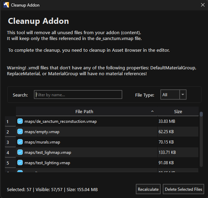The height and width of the screenshot is (198, 208).
Task: Select row header number 5
Action: pos(10,163)
